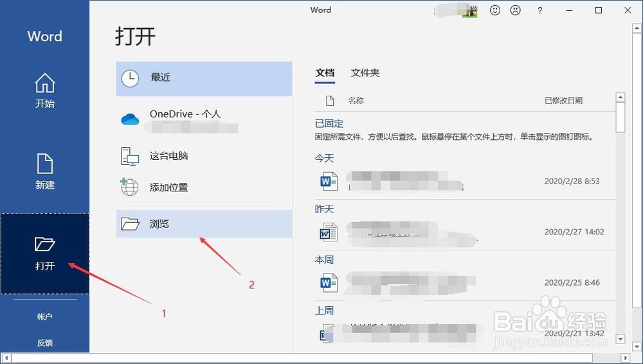Open Help with the question mark icon

pos(539,11)
